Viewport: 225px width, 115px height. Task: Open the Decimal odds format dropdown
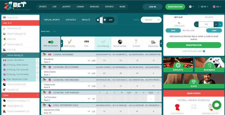point(151,20)
